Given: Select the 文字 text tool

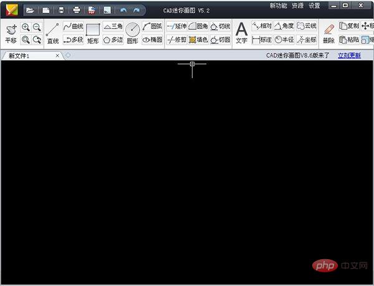Looking at the screenshot, I should [241, 33].
